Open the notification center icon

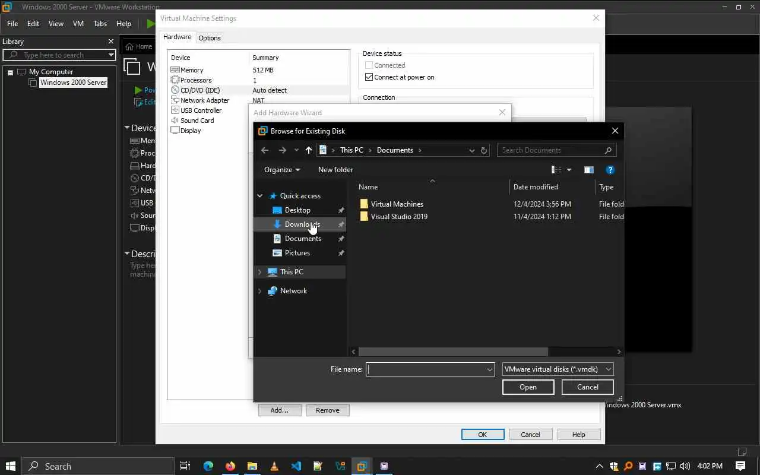click(x=740, y=466)
